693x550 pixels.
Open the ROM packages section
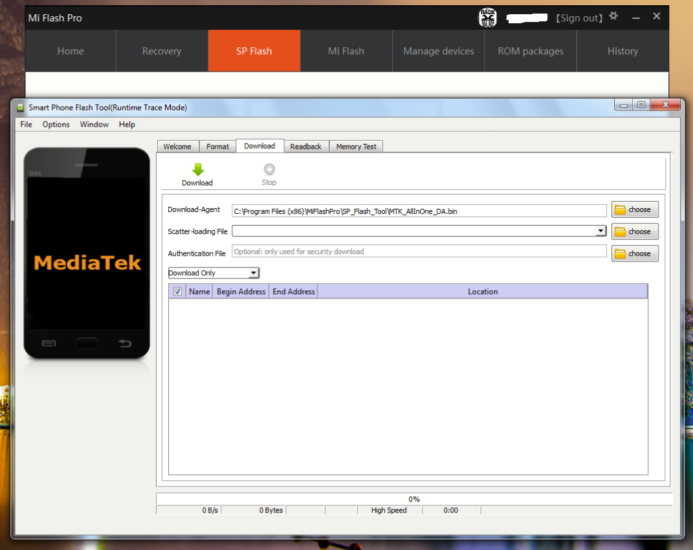pos(530,51)
